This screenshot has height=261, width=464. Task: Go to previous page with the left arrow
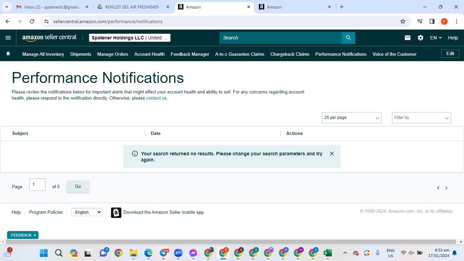pos(438,188)
